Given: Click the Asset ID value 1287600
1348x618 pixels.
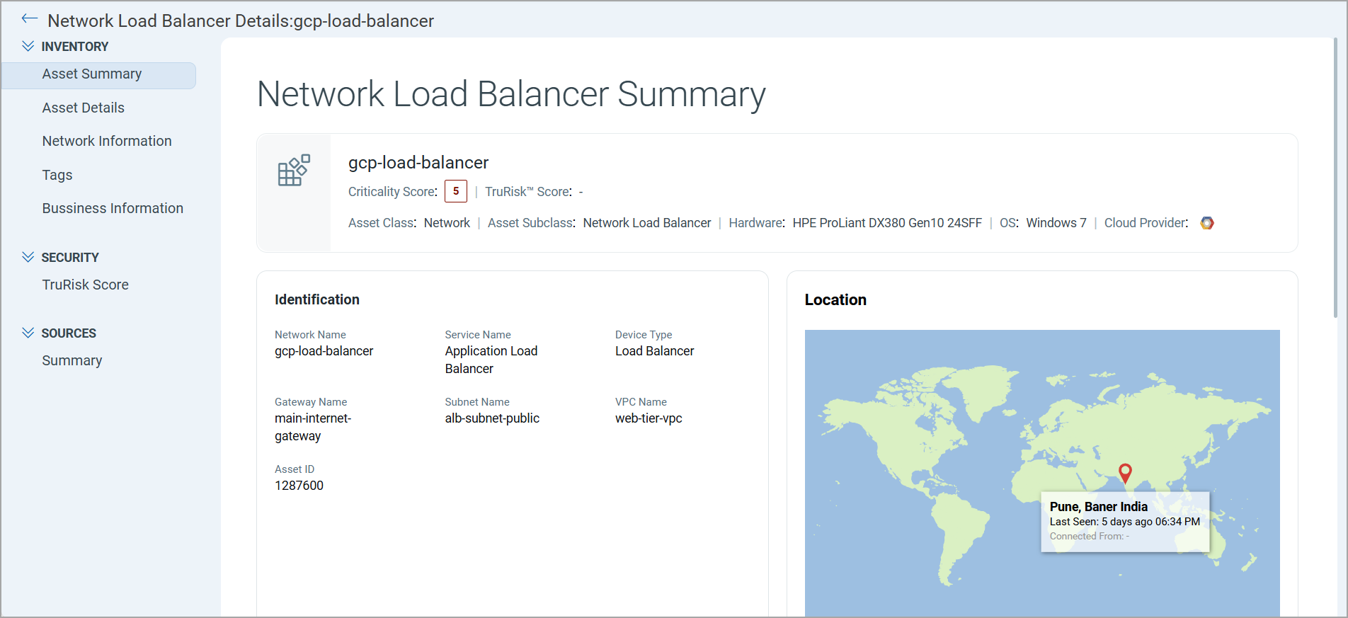Looking at the screenshot, I should (299, 486).
